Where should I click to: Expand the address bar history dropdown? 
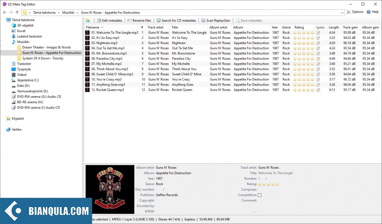342,13
